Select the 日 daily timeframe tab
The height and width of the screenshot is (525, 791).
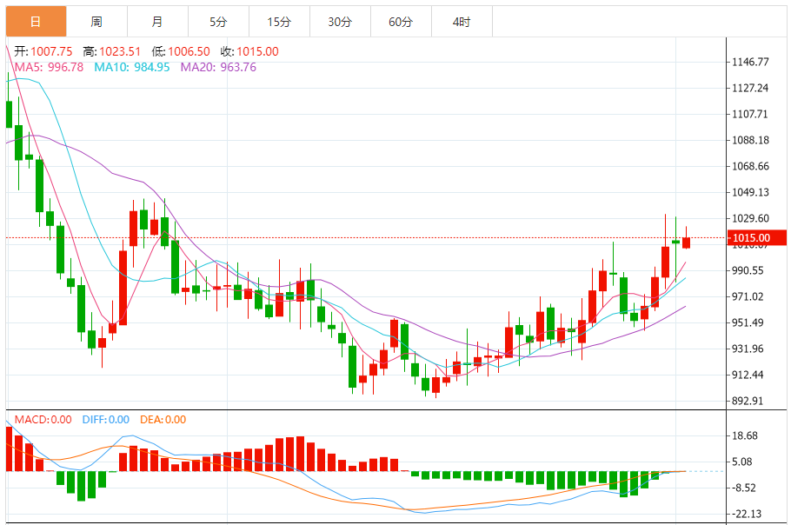click(36, 22)
